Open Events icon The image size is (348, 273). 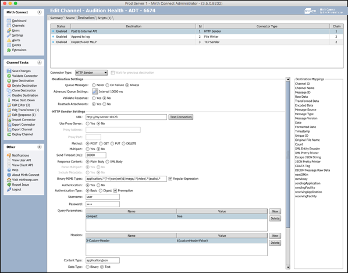[9, 45]
